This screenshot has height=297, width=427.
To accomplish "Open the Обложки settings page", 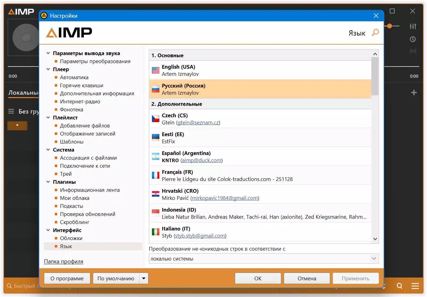I will [71, 238].
